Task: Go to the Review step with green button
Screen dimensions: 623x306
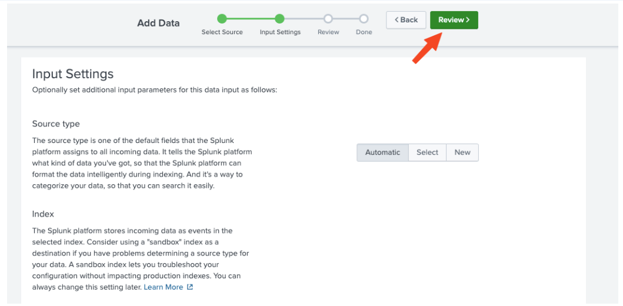Action: coord(454,20)
